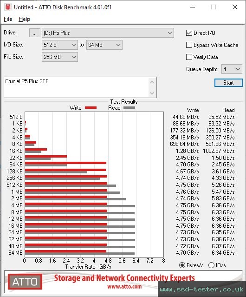Click the 696.64 MB/s write value
This screenshot has width=246, height=297.
184,144
